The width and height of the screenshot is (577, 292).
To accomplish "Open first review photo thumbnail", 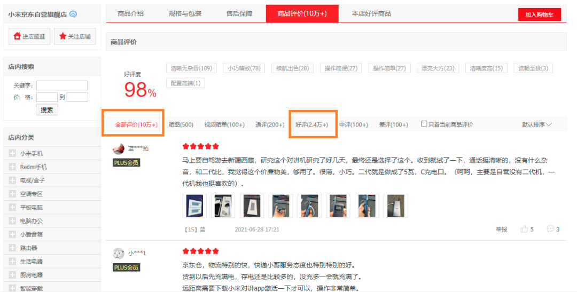I will point(194,206).
